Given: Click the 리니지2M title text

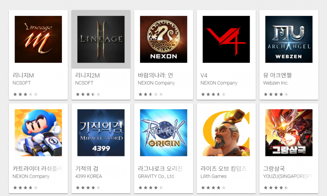Looking at the screenshot, I should coord(88,75).
